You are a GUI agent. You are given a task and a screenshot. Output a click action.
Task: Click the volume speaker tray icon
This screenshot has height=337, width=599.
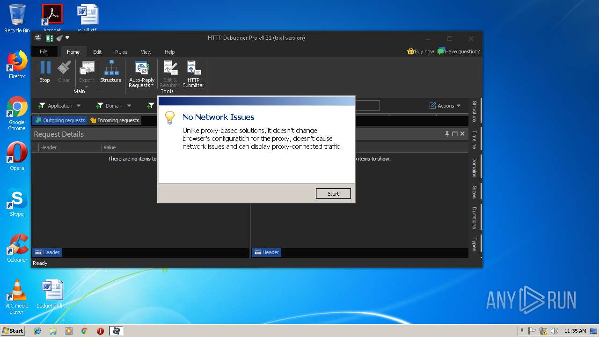coord(555,331)
